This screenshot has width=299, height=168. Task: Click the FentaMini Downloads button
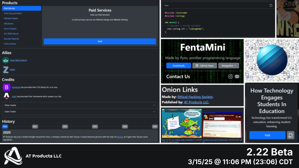pyautogui.click(x=178, y=66)
